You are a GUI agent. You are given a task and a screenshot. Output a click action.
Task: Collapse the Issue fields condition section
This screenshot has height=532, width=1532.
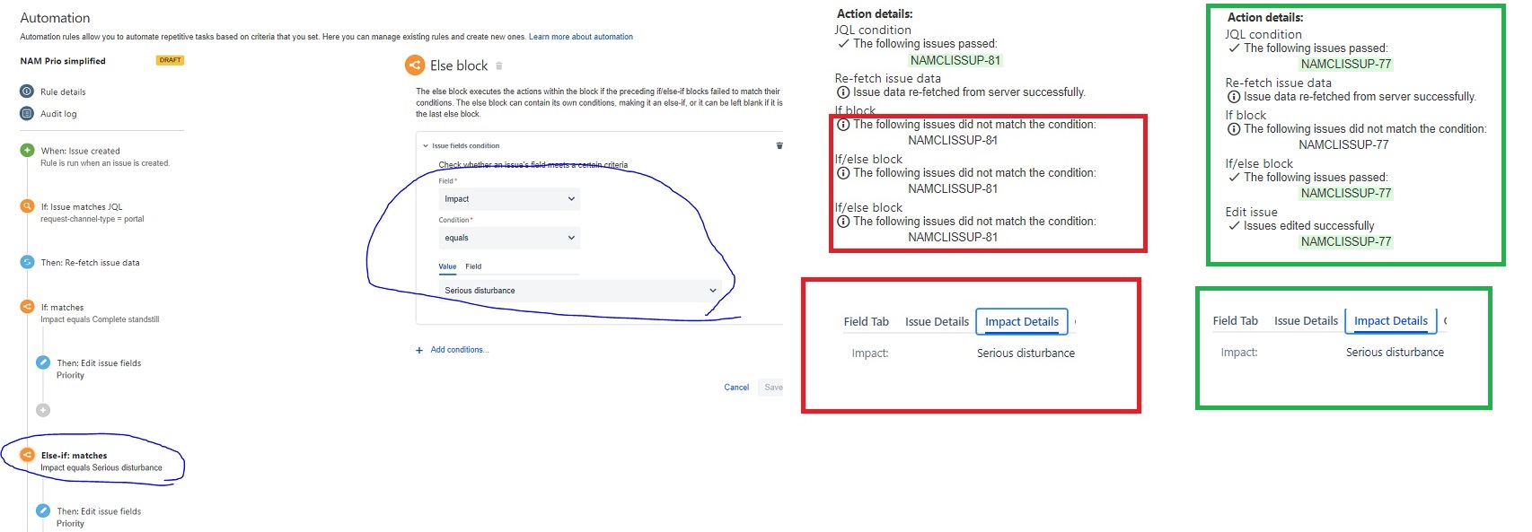[426, 145]
